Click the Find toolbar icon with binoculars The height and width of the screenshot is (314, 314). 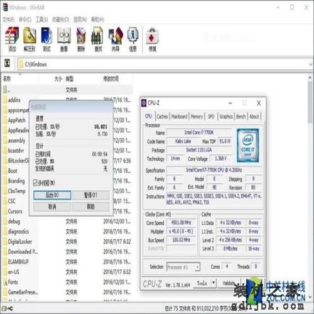tap(98, 40)
